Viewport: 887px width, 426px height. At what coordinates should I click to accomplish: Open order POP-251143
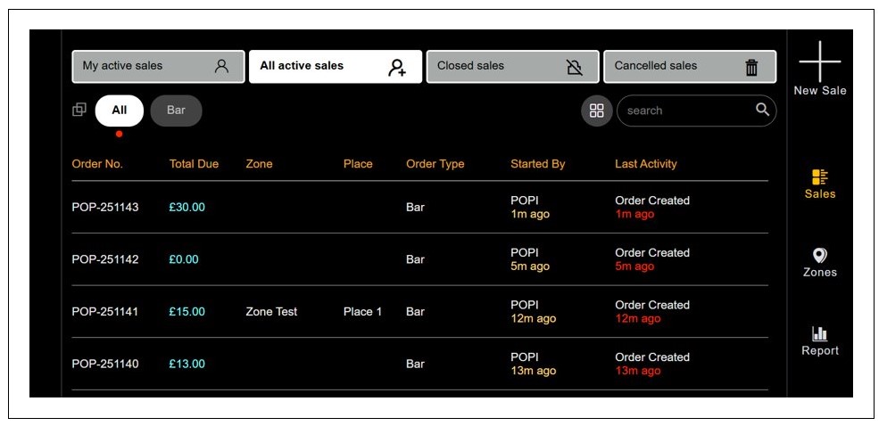105,208
